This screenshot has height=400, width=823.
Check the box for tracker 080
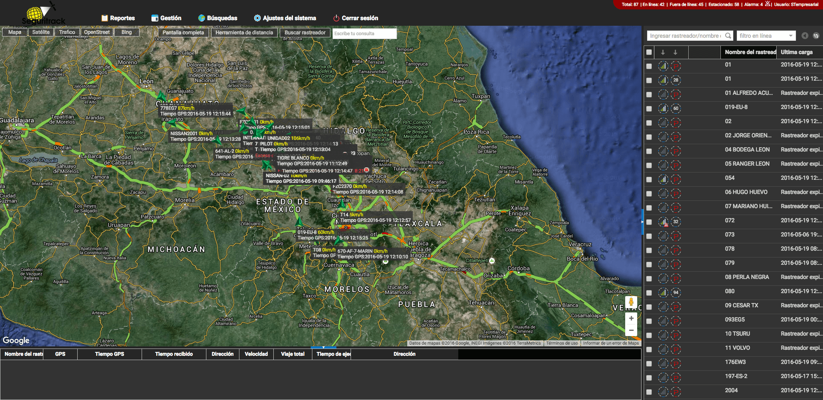[649, 293]
